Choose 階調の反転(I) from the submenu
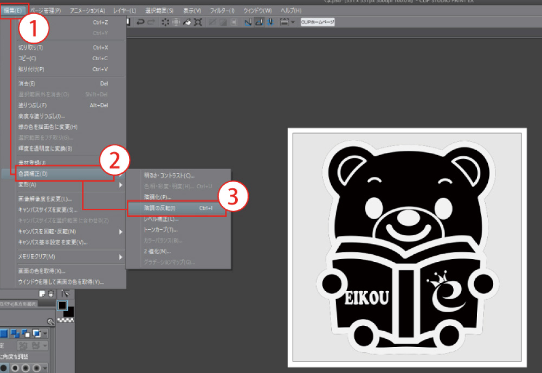 coord(177,208)
